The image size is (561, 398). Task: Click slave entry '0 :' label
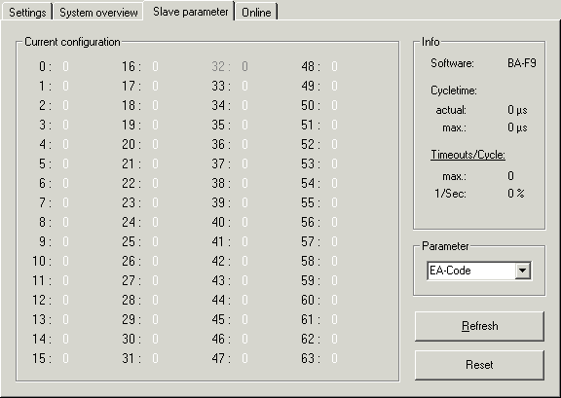pos(45,66)
